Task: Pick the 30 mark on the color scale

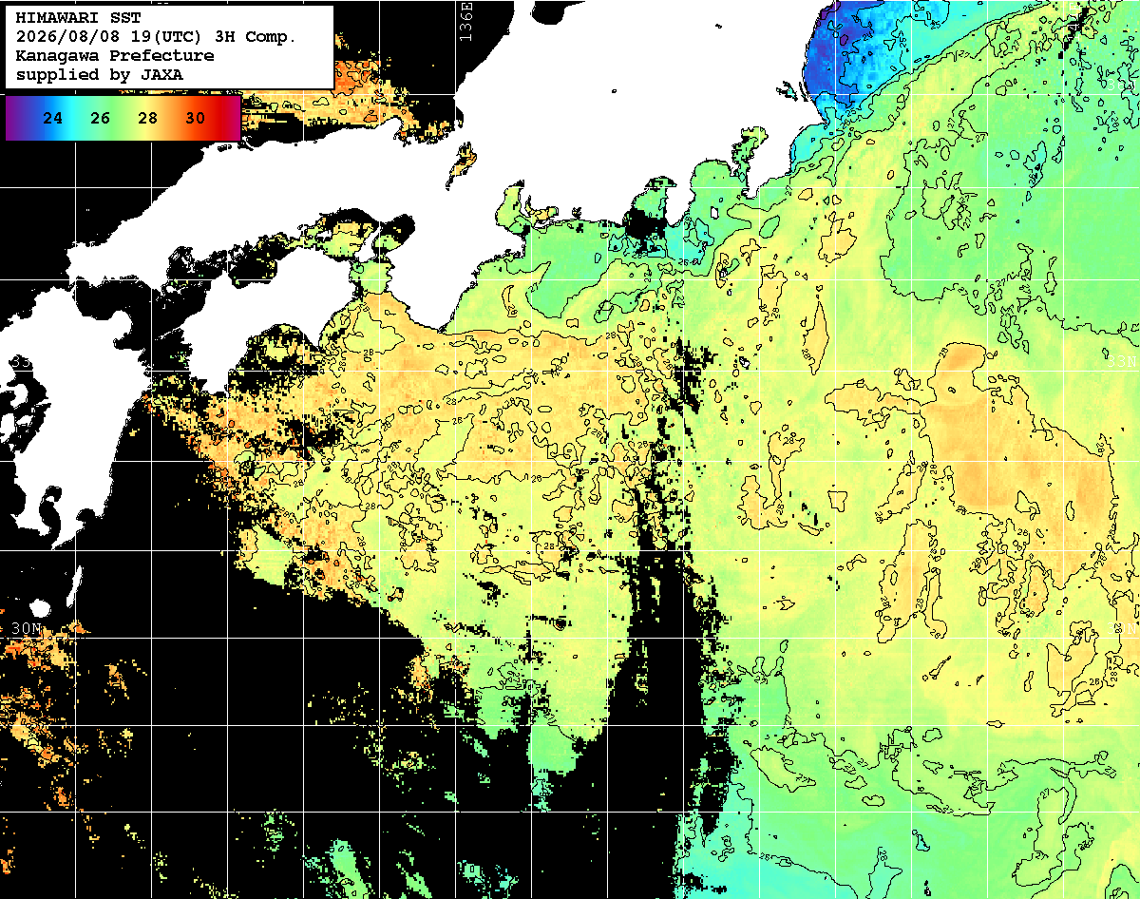Action: [195, 119]
